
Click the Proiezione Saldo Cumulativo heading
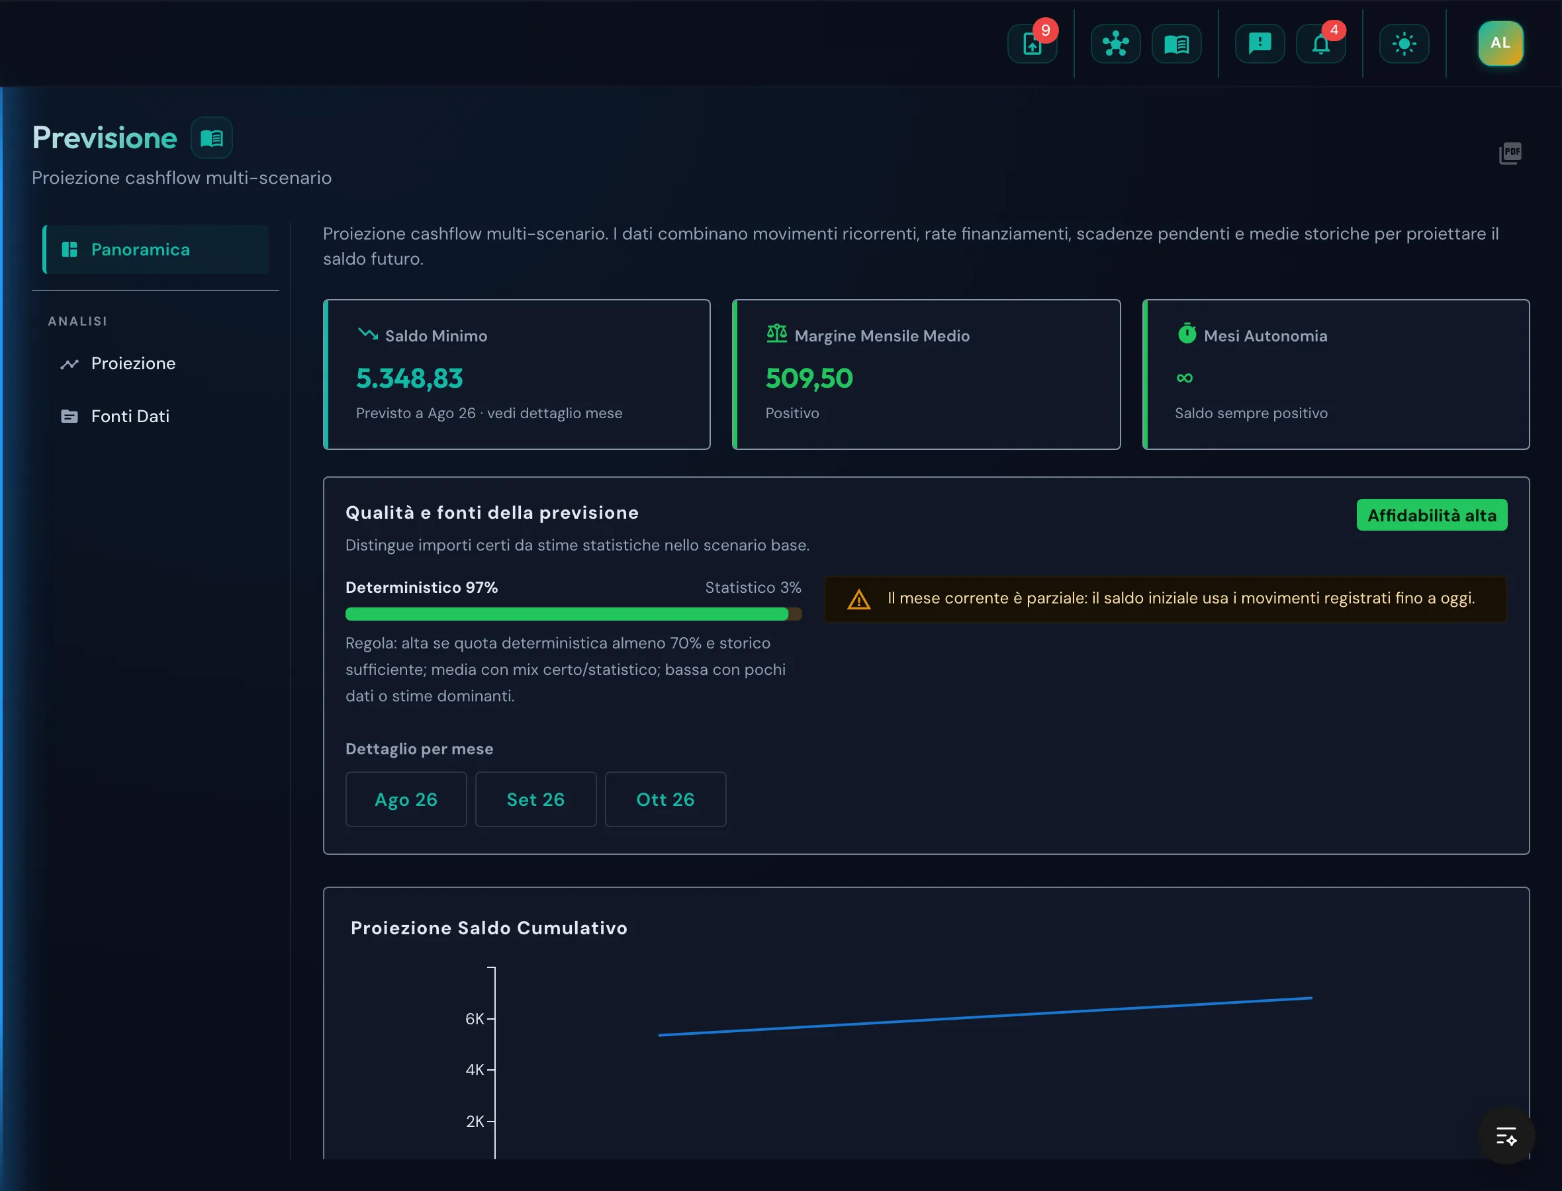pos(489,928)
